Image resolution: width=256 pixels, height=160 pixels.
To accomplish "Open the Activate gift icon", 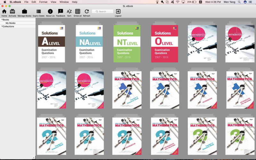I will coord(12,13).
